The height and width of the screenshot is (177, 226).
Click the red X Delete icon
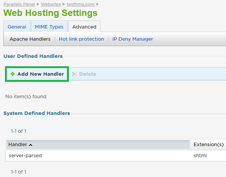[x=74, y=74]
